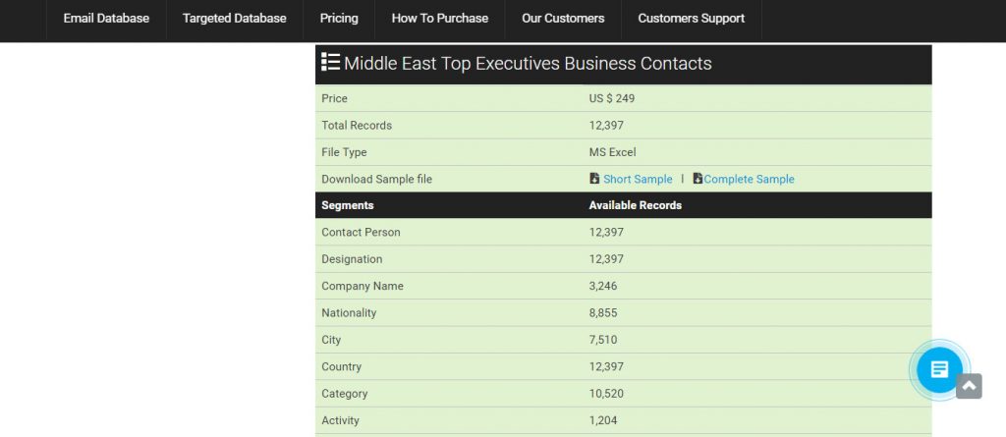Download the Complete Sample file
The image size is (1006, 437).
tap(749, 179)
